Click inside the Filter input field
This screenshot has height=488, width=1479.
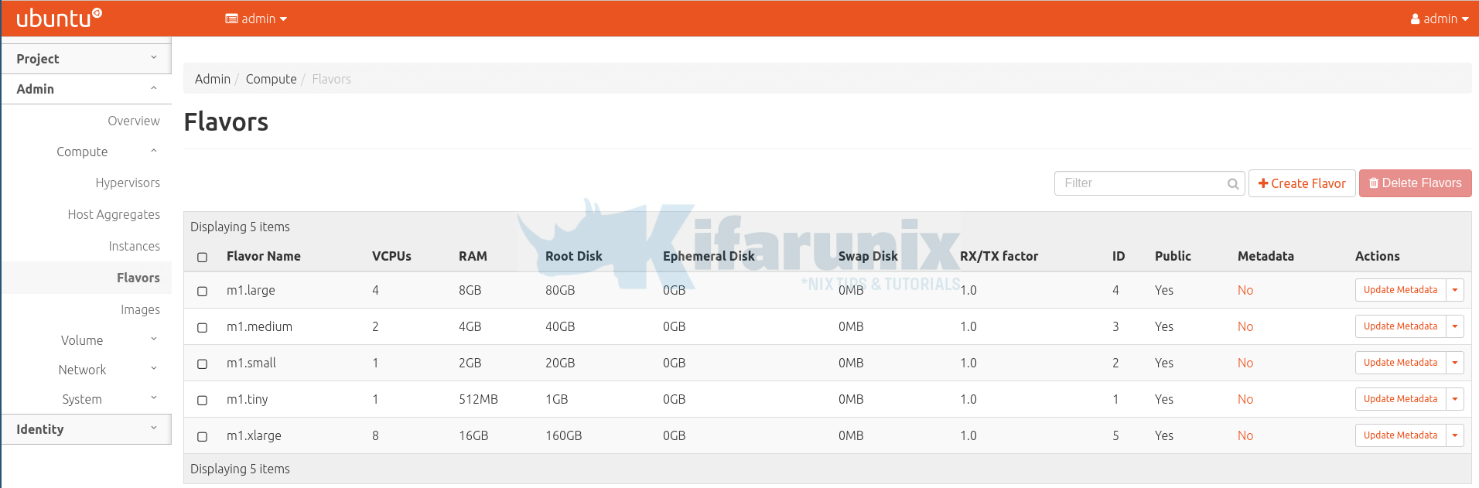(x=1137, y=183)
